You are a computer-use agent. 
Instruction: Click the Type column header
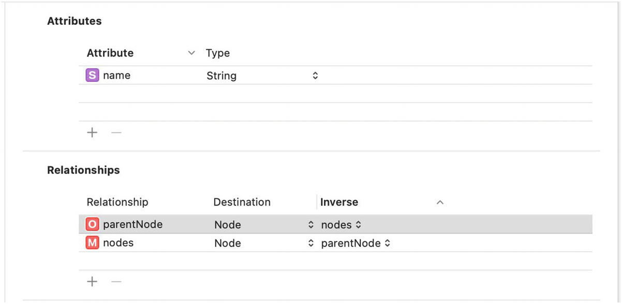[218, 53]
